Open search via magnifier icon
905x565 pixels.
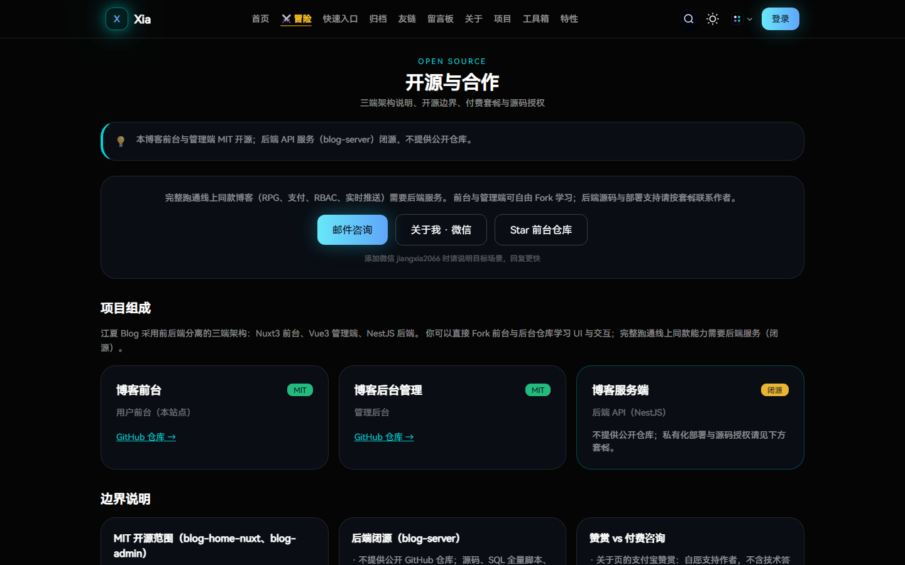tap(689, 19)
